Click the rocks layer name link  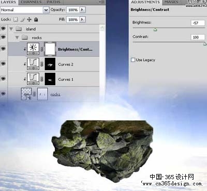[55, 94]
